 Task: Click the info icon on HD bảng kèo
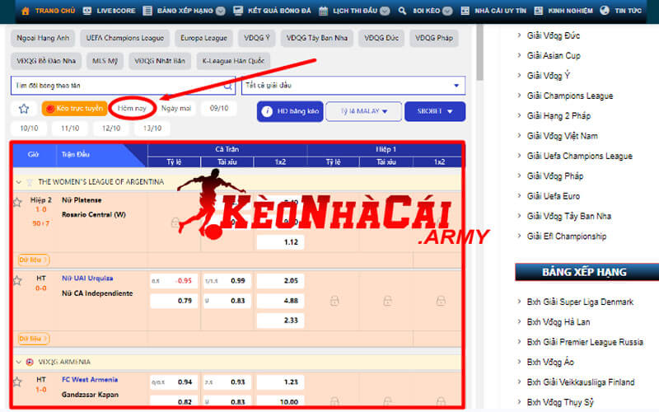[x=268, y=111]
